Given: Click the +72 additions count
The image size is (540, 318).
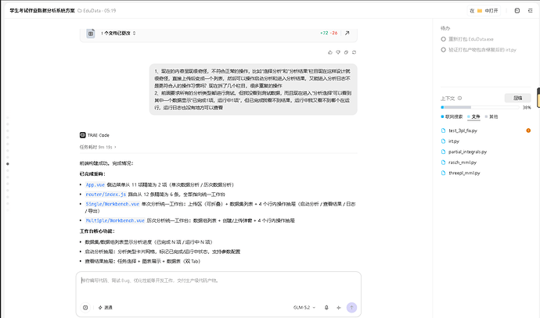Looking at the screenshot, I should click(324, 33).
